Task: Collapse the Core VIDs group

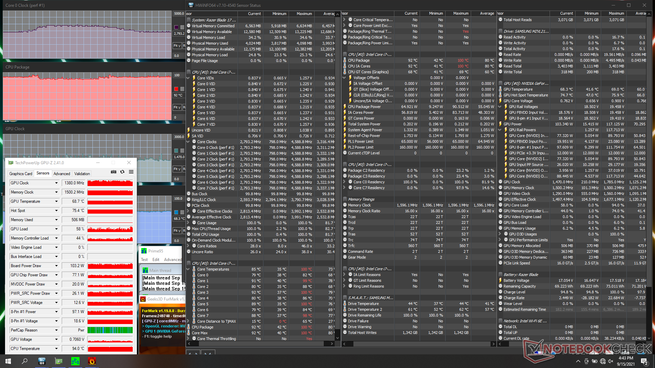Action: (188, 78)
